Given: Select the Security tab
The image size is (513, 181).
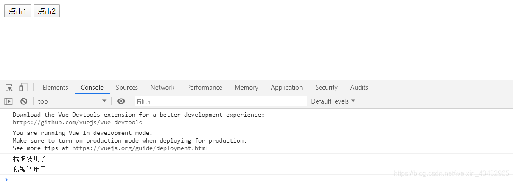Looking at the screenshot, I should (x=326, y=88).
